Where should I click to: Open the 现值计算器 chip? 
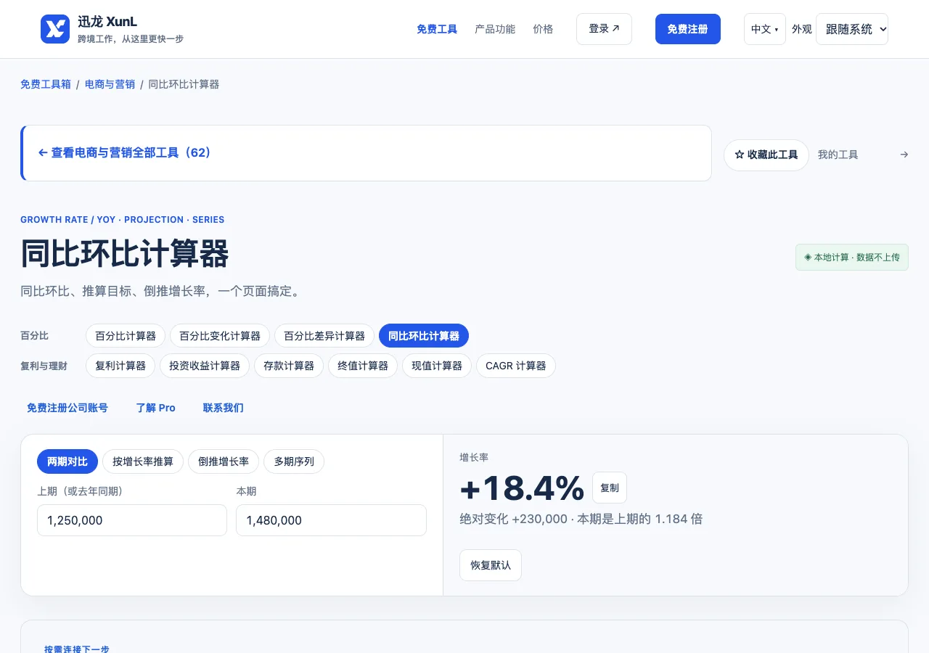(437, 366)
